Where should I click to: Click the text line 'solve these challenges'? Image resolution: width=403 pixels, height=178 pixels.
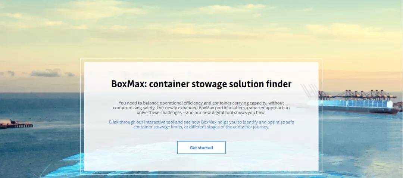(x=201, y=112)
